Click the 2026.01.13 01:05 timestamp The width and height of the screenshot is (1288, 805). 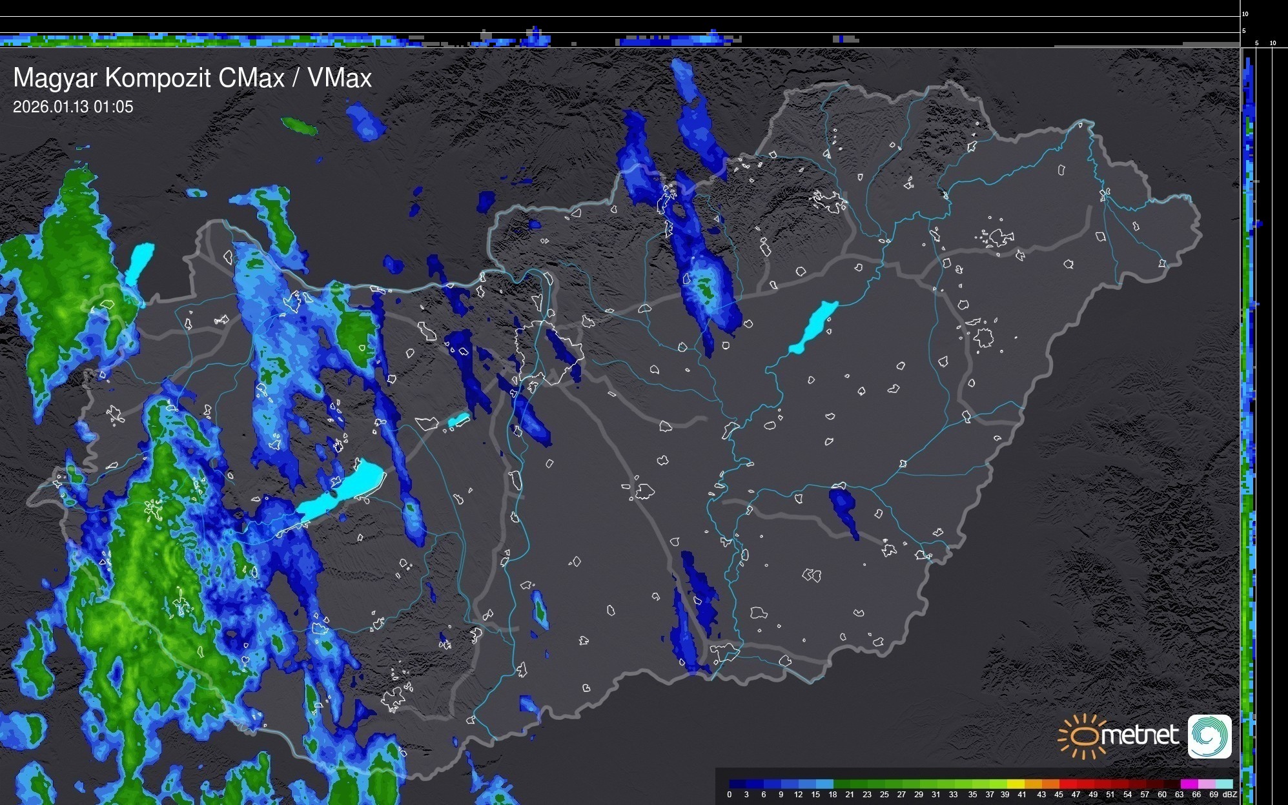[x=73, y=107]
